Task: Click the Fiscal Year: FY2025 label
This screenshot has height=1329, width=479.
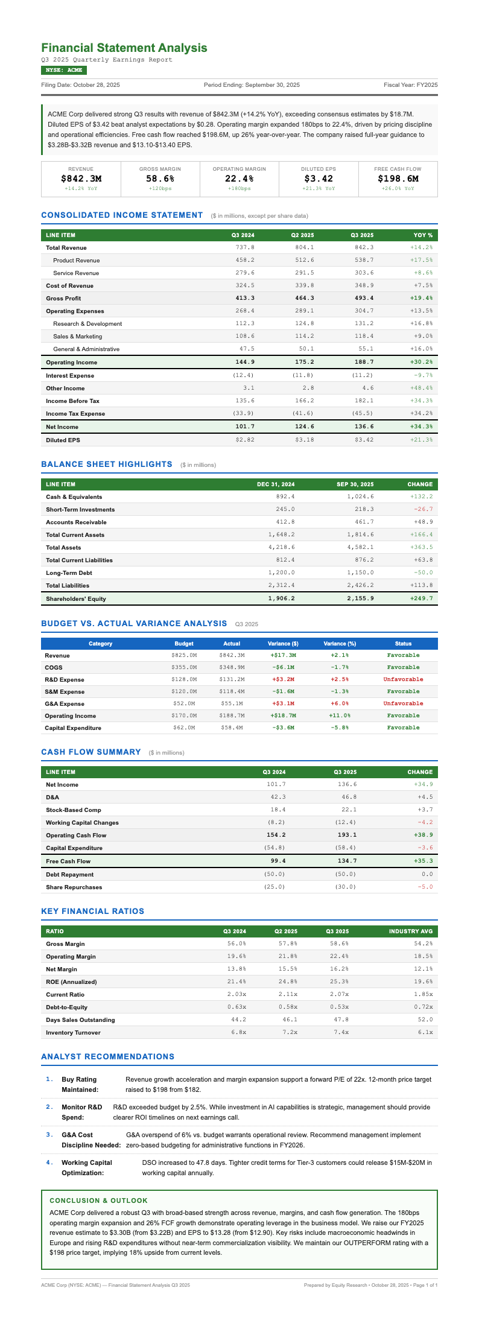Action: [410, 85]
